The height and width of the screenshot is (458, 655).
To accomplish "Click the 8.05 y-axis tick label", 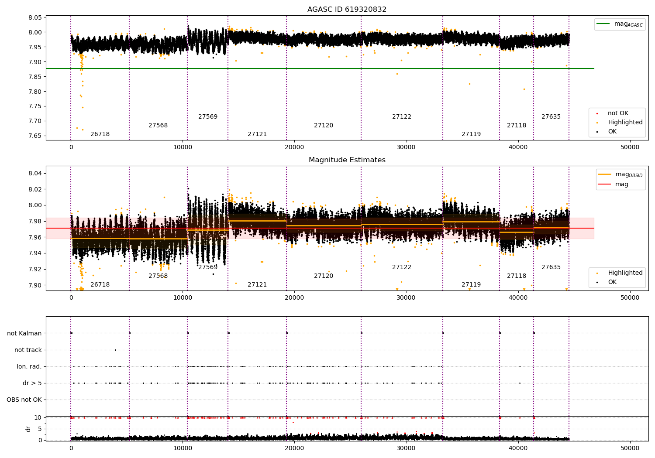I will coord(35,18).
